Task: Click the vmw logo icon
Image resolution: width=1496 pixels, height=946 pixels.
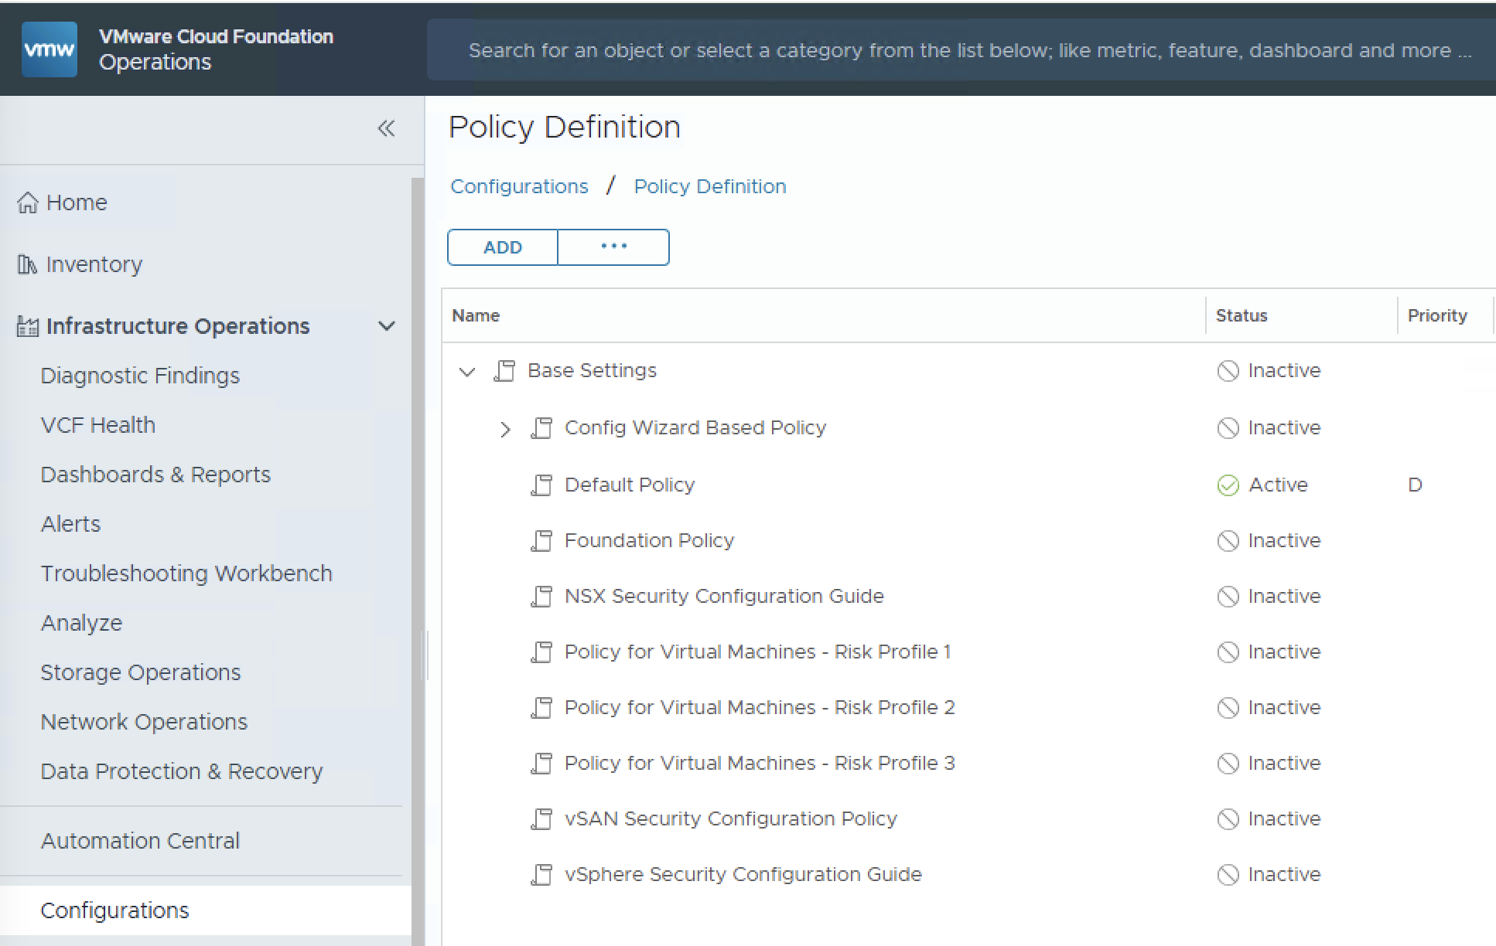Action: [x=50, y=49]
